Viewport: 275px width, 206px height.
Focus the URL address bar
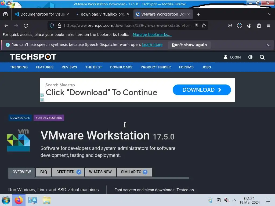[128, 25]
